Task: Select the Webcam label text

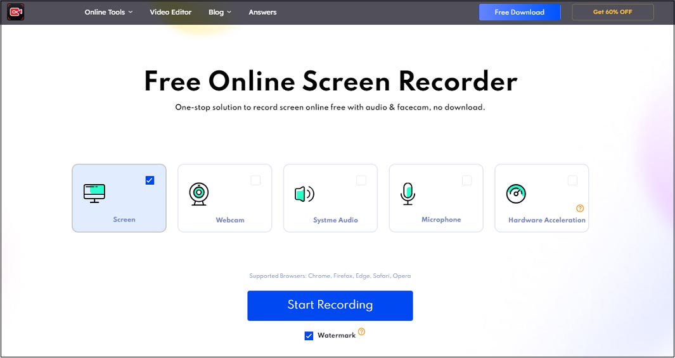Action: click(x=230, y=220)
